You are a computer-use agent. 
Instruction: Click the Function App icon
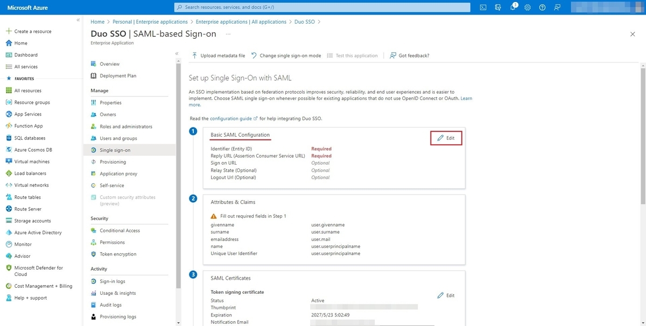(9, 126)
